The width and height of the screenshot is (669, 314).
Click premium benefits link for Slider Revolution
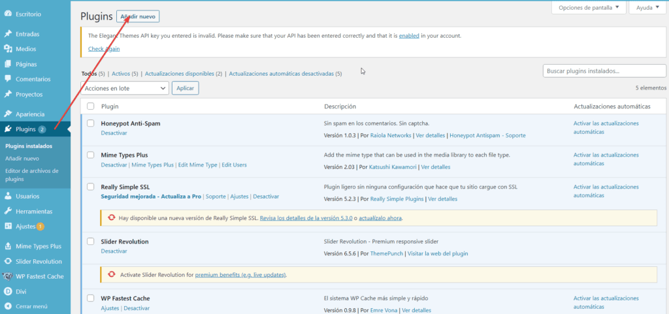(x=240, y=275)
